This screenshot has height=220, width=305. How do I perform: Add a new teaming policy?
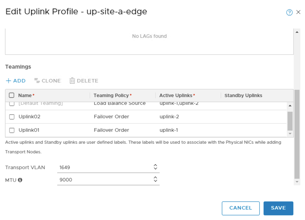(15, 80)
